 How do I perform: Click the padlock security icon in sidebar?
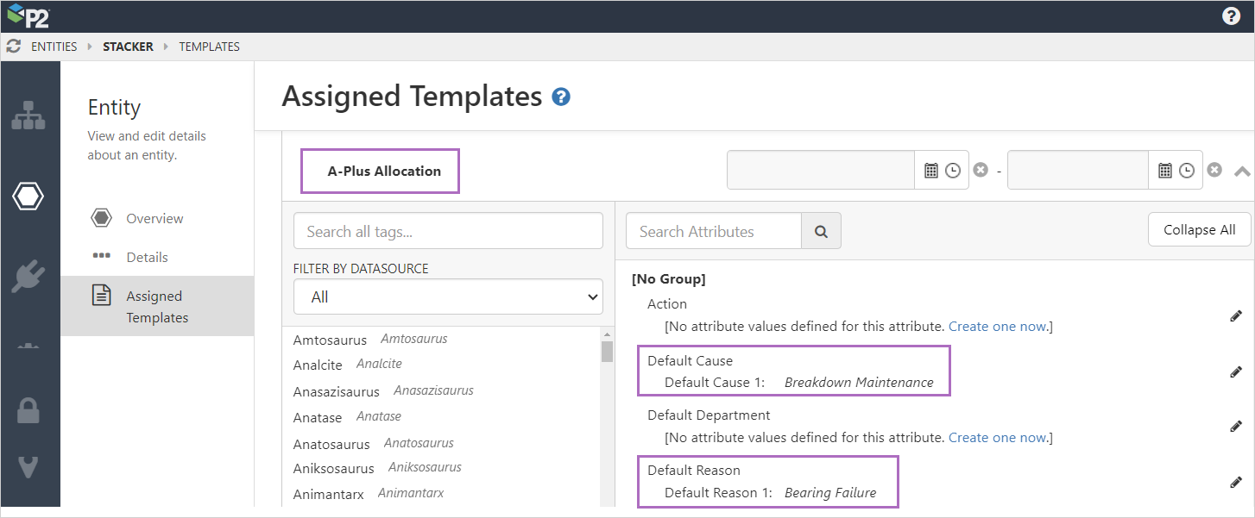point(28,410)
